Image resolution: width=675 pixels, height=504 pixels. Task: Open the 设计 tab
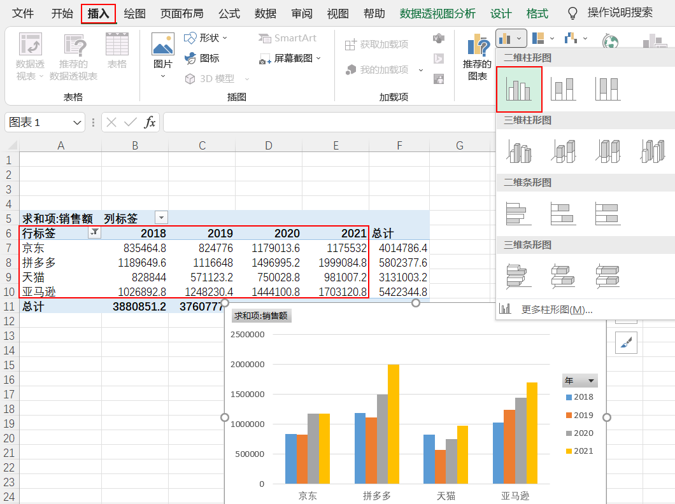(x=501, y=13)
